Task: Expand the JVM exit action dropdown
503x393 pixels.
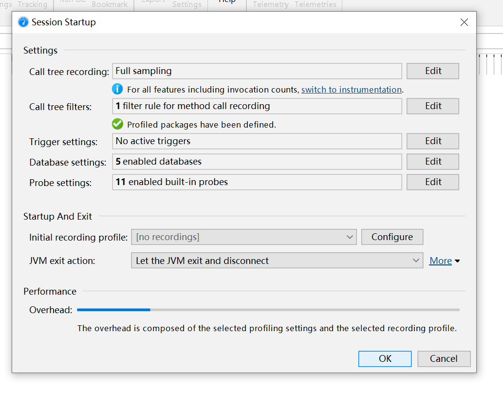Action: [277, 261]
